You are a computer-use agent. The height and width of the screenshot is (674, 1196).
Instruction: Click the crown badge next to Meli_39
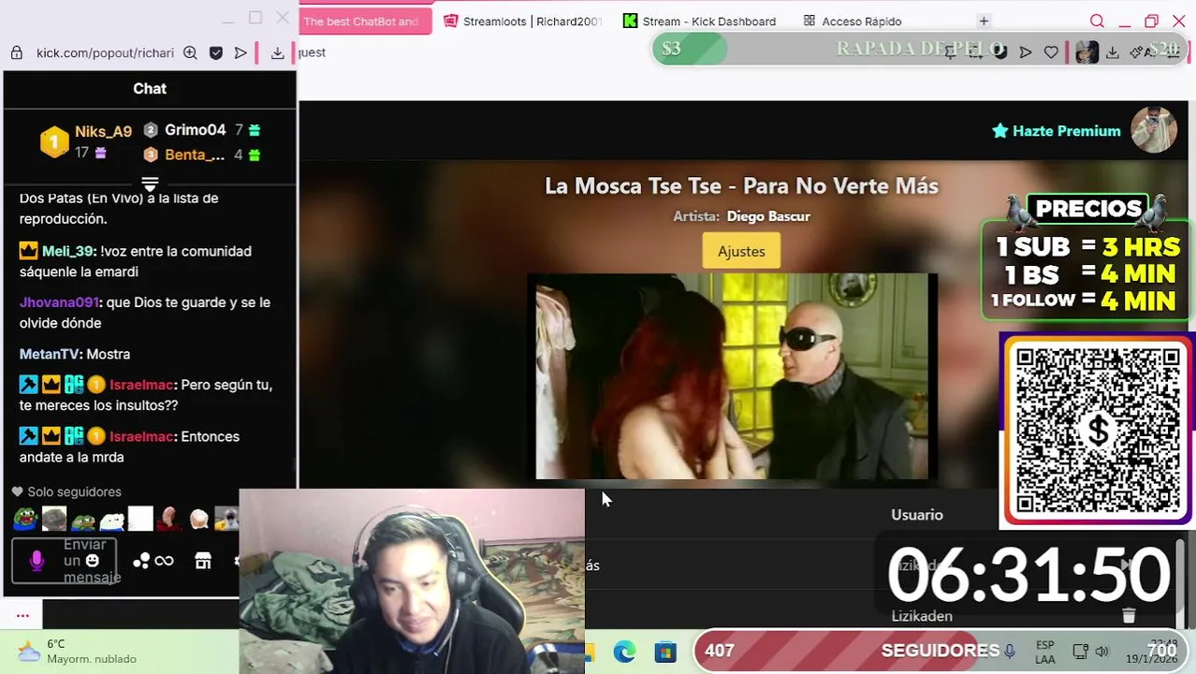(28, 251)
